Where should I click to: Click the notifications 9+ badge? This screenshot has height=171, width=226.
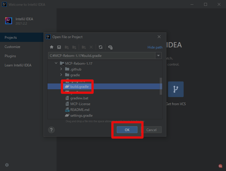click(x=220, y=166)
